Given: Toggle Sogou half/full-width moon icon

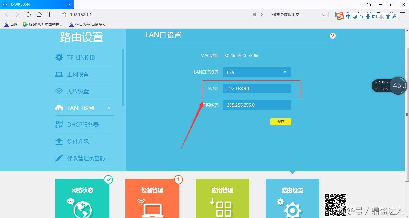Looking at the screenshot, I should pyautogui.click(x=355, y=16).
